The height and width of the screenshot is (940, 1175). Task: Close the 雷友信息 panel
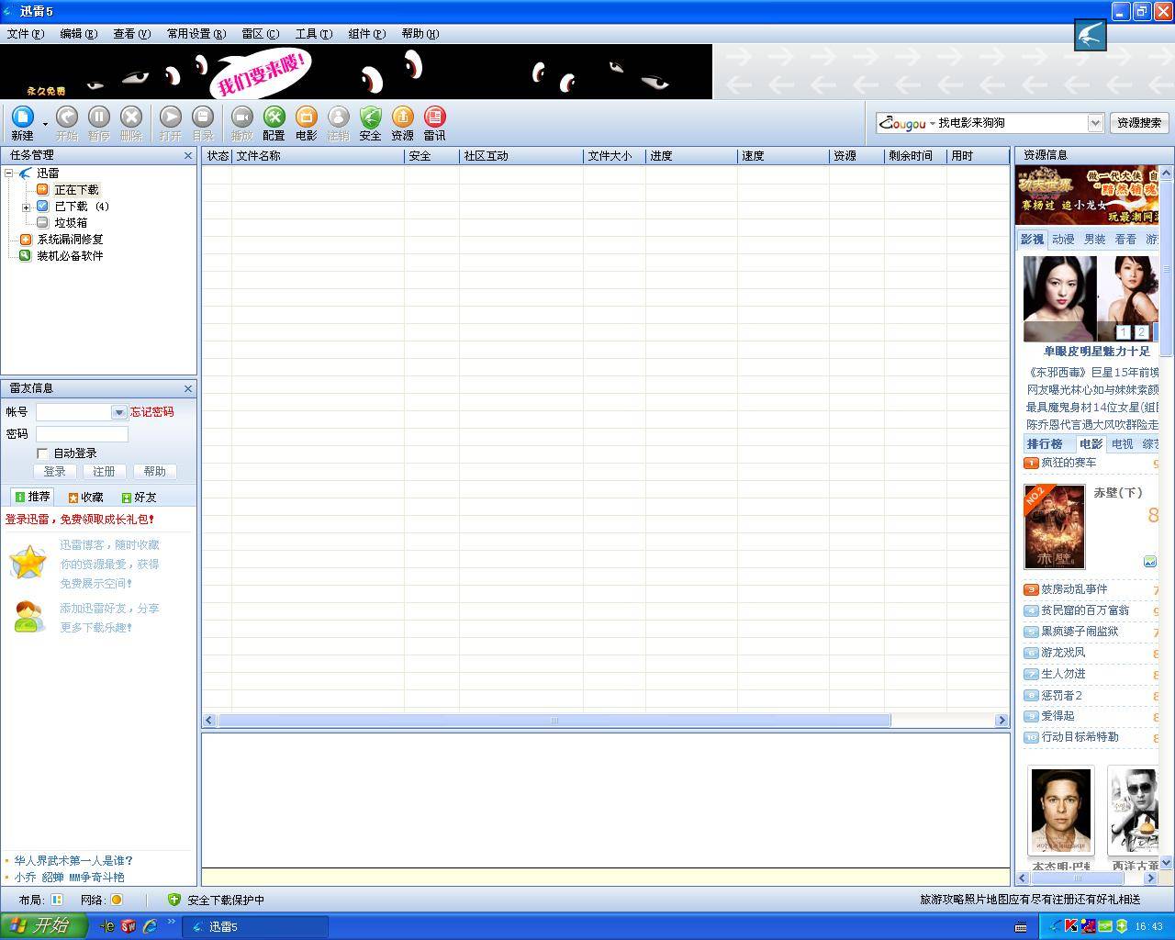188,388
